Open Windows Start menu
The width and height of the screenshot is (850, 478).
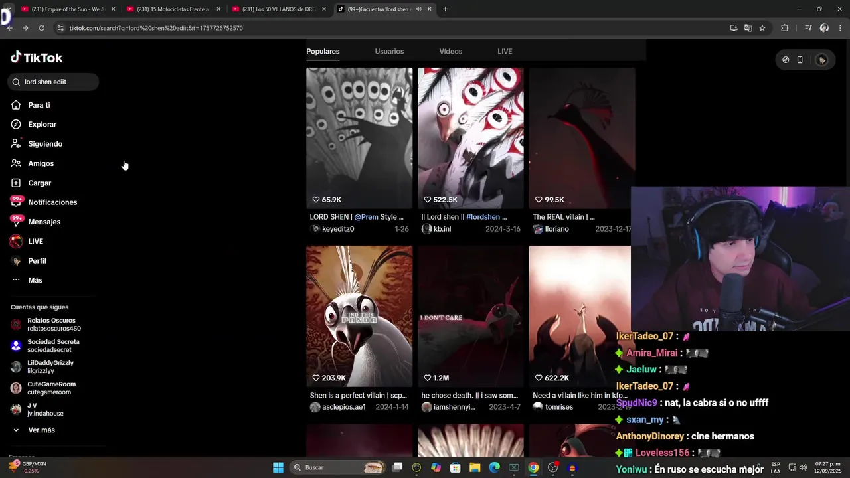(278, 467)
